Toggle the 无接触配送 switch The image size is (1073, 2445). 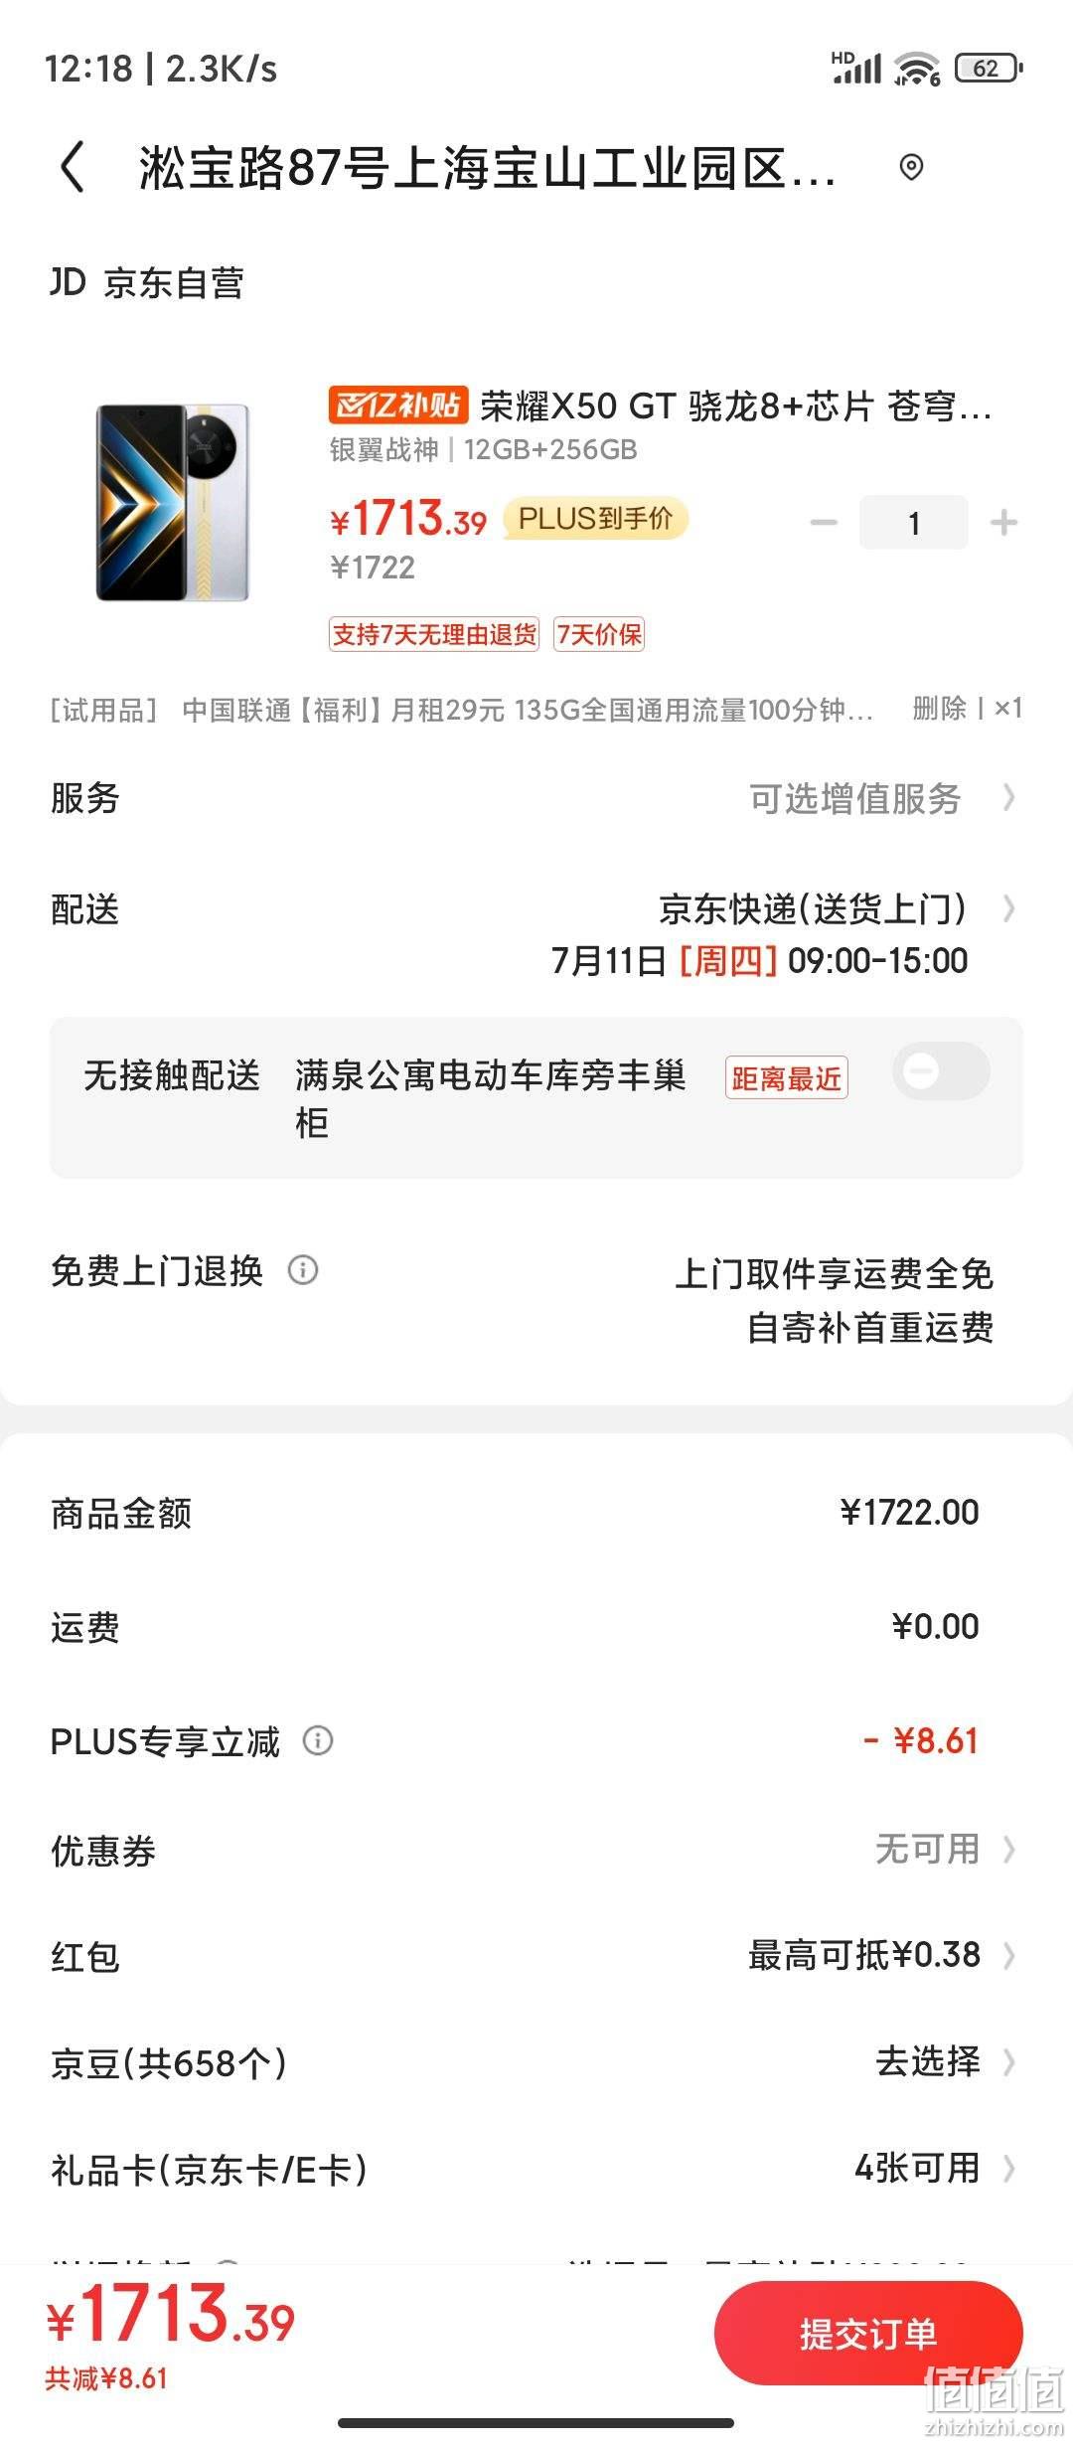pyautogui.click(x=941, y=1071)
